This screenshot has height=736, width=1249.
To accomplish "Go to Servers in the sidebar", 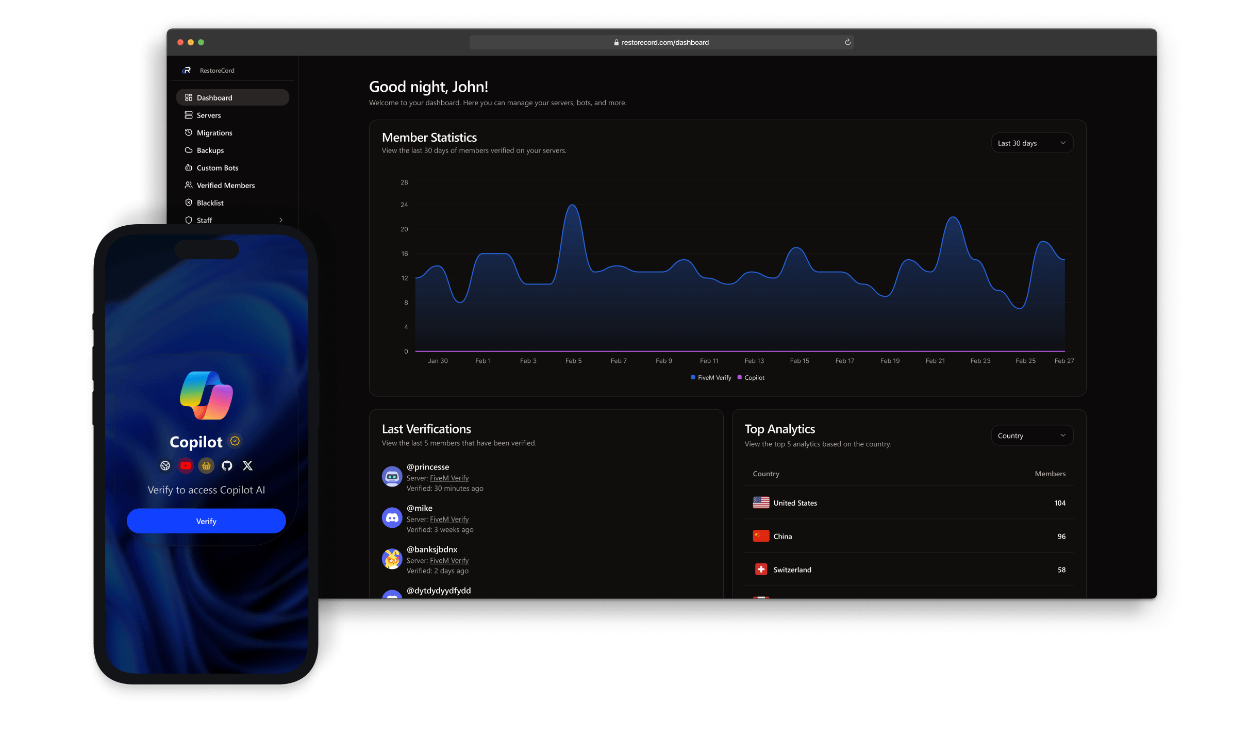I will point(232,115).
